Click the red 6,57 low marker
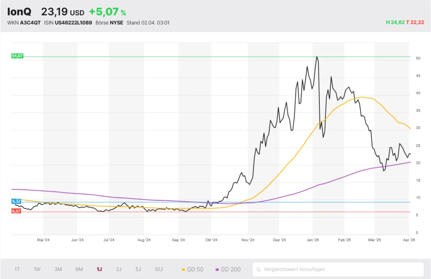 (x=16, y=211)
